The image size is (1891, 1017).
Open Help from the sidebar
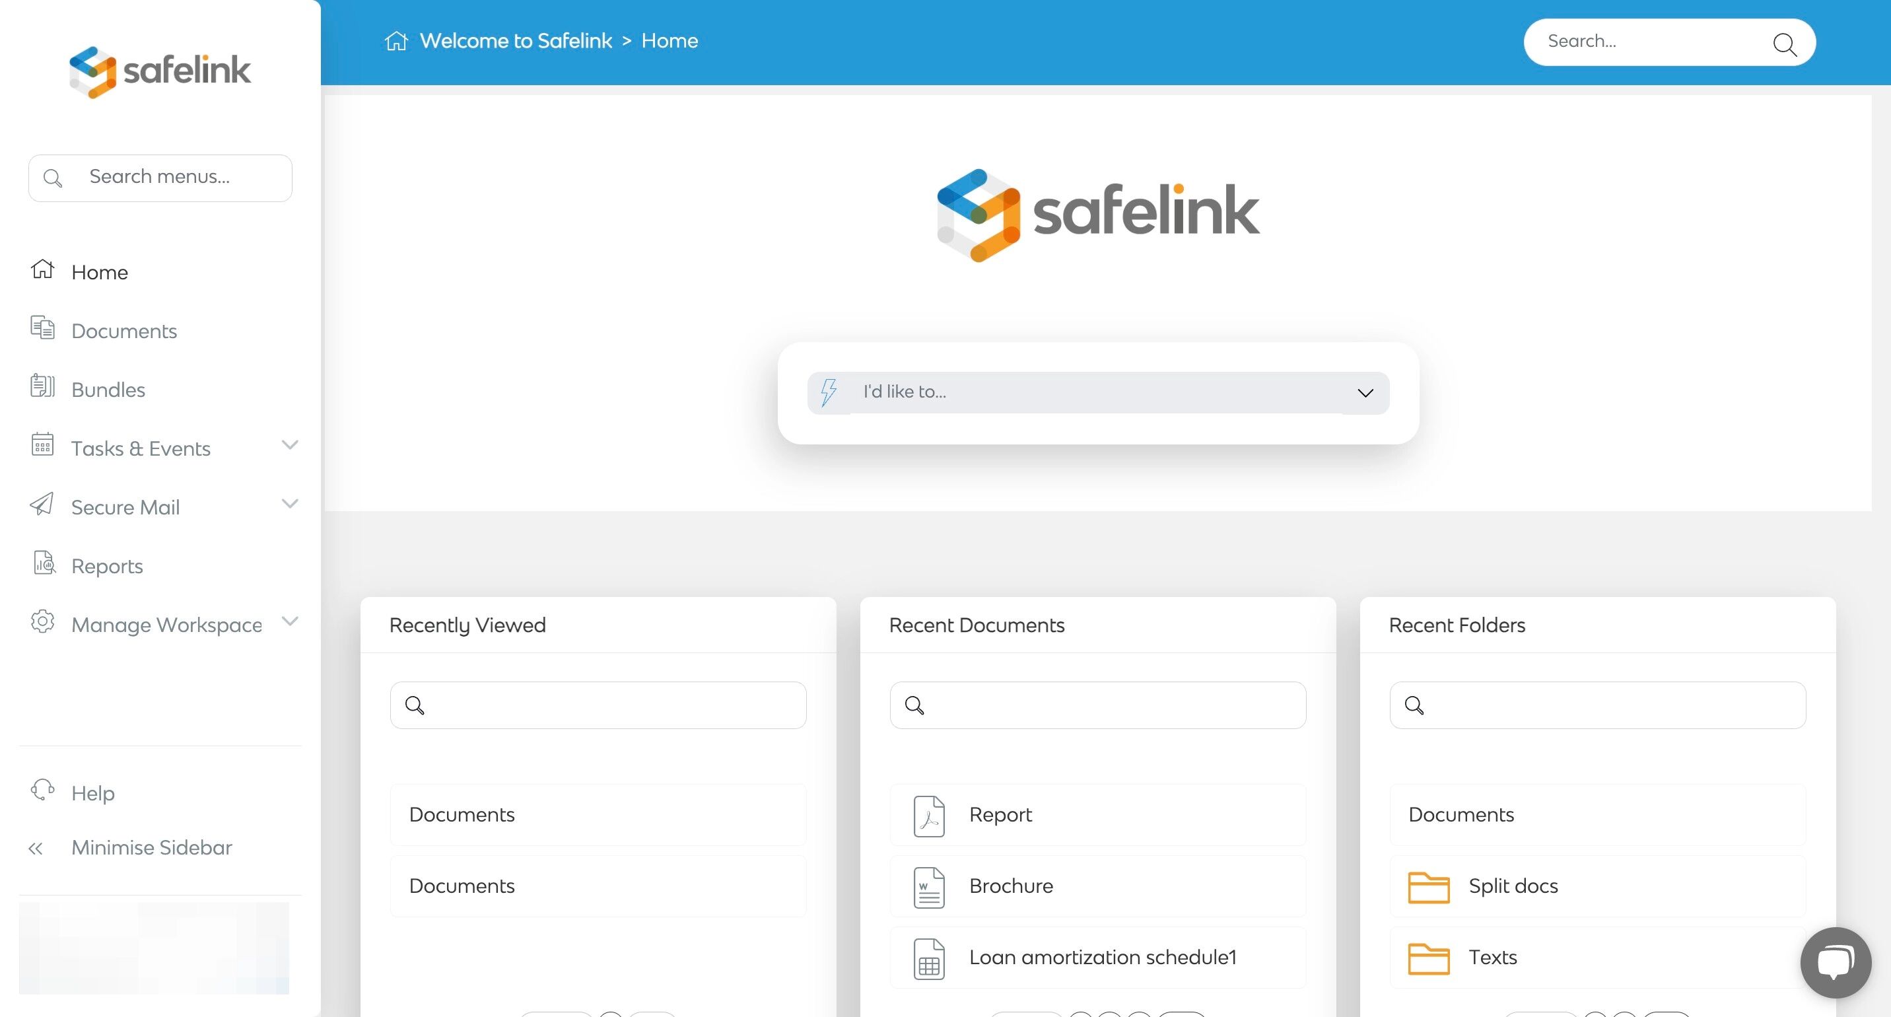pos(92,793)
